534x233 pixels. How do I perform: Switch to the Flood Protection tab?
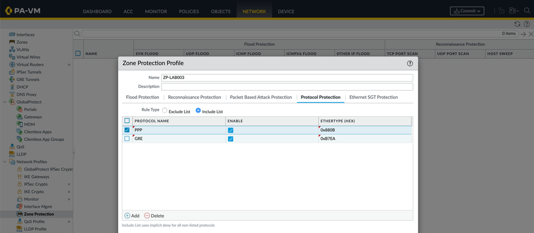[x=142, y=97]
